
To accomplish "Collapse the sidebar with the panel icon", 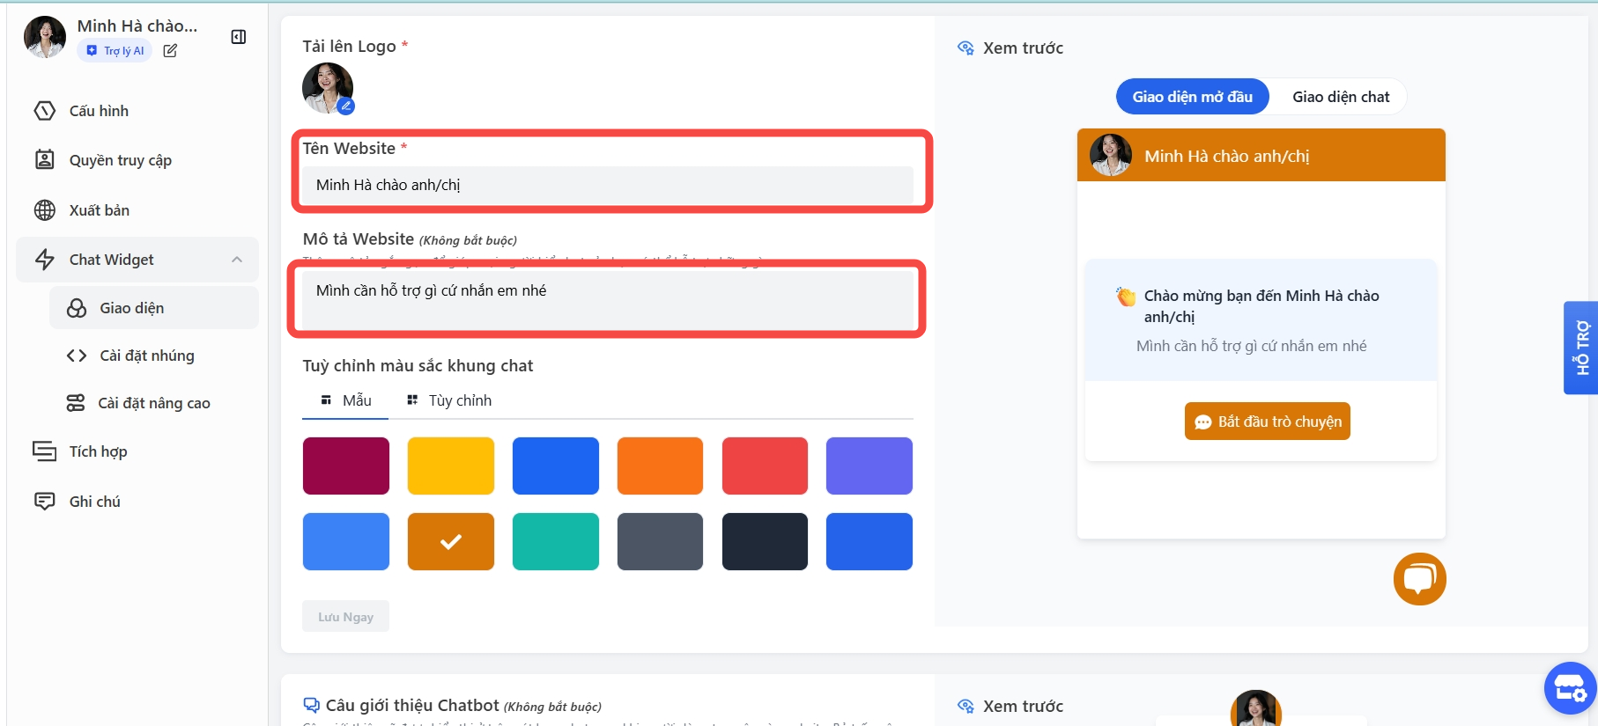I will (238, 37).
